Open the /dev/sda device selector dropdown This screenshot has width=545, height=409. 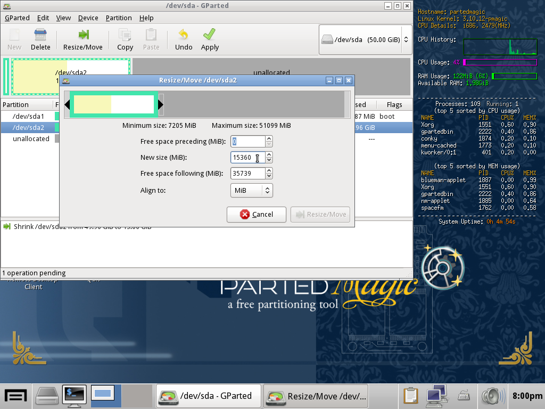(x=365, y=39)
